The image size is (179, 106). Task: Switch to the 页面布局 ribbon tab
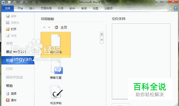coord(46,9)
